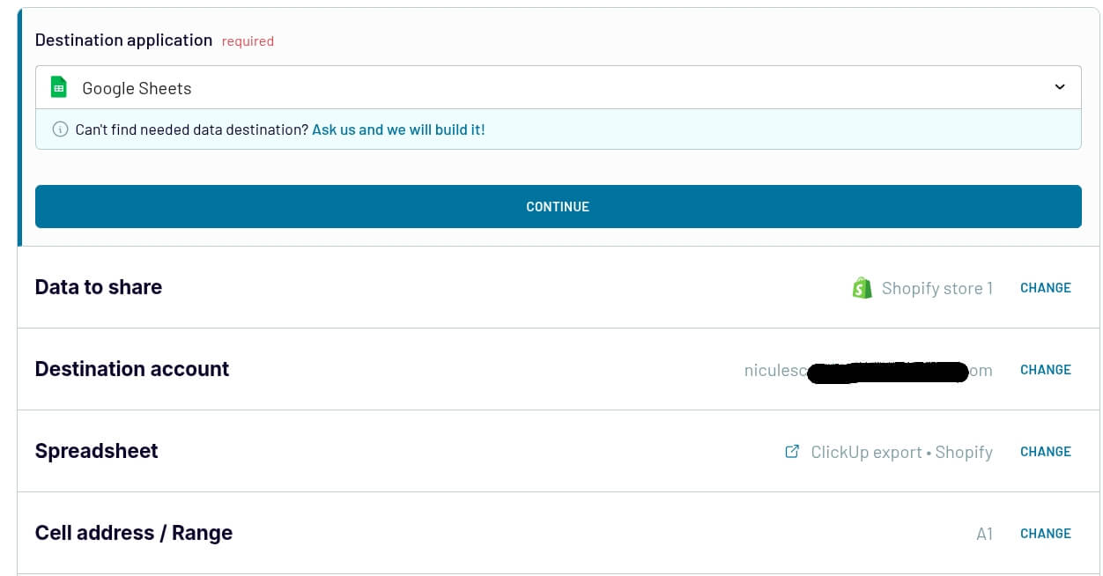The height and width of the screenshot is (576, 1103).
Task: Expand the Data to share section heading
Action: tap(99, 287)
